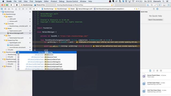Open the Debug navigator

[23, 9]
